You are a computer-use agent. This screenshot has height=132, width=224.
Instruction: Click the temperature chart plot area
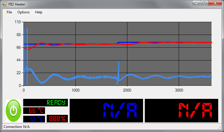tap(118, 54)
